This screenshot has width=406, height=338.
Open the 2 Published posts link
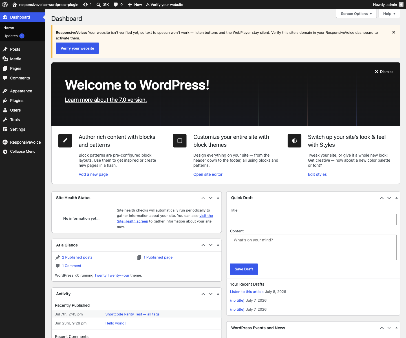click(77, 257)
